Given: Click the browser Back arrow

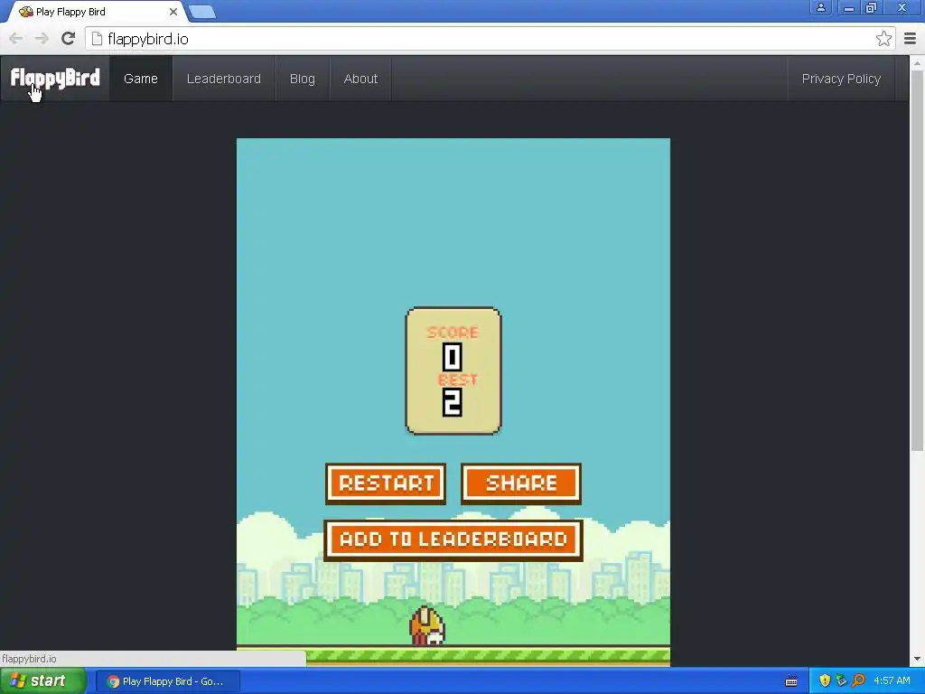Looking at the screenshot, I should 16,39.
